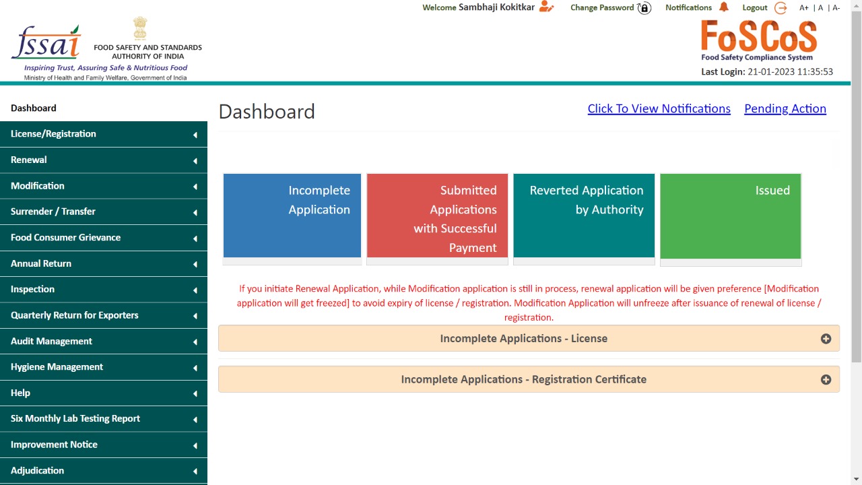Expand Incomplete Applications - License section
The width and height of the screenshot is (862, 485).
(x=529, y=338)
